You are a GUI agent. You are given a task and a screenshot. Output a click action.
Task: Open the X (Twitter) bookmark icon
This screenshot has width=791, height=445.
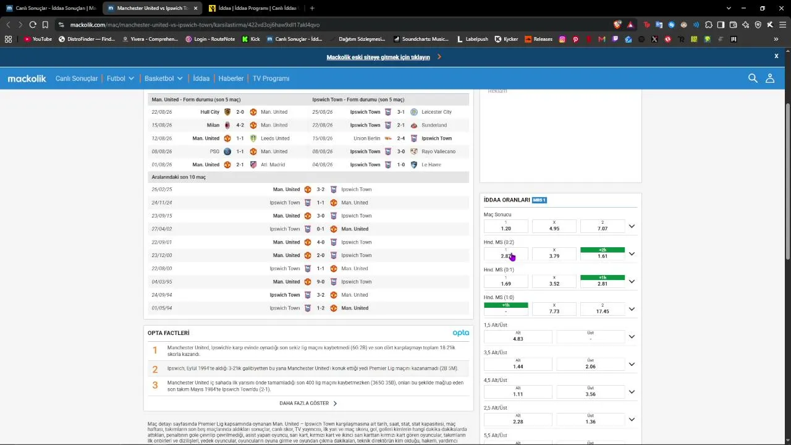tap(654, 39)
